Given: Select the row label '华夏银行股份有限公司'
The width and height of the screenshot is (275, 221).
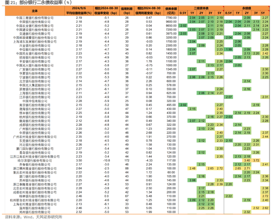Looking at the screenshot, I should (34, 73).
